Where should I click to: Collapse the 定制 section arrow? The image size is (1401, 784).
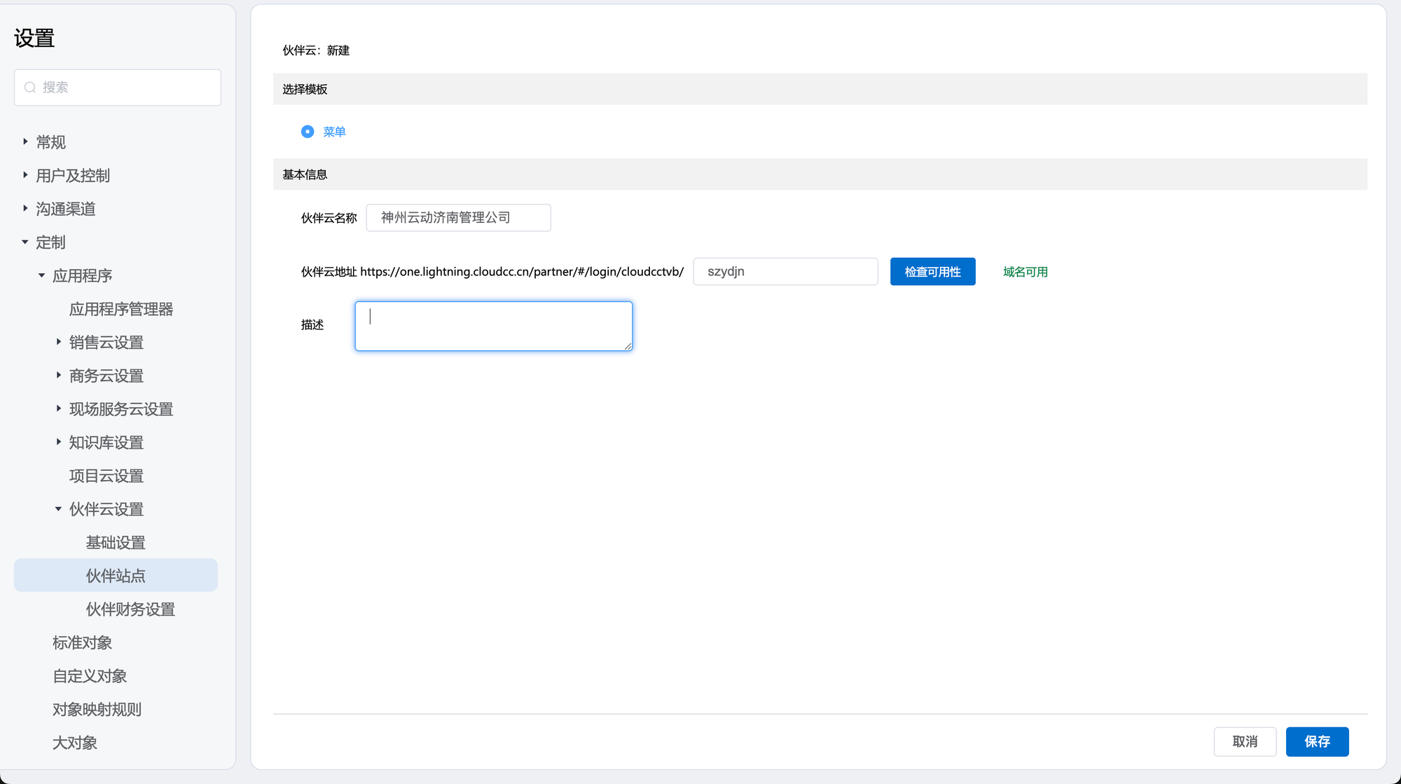(x=25, y=242)
